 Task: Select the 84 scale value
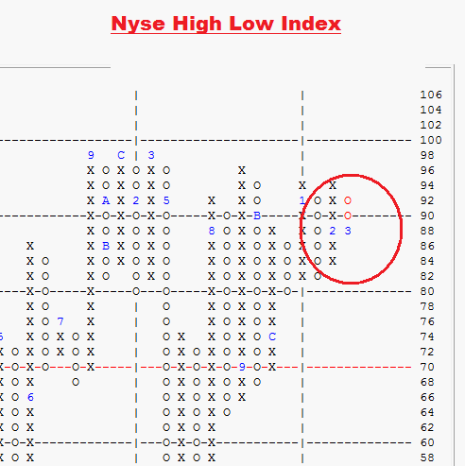(427, 261)
